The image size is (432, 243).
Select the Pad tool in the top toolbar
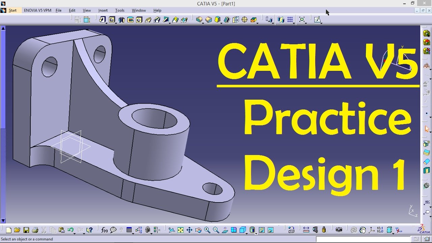click(103, 20)
